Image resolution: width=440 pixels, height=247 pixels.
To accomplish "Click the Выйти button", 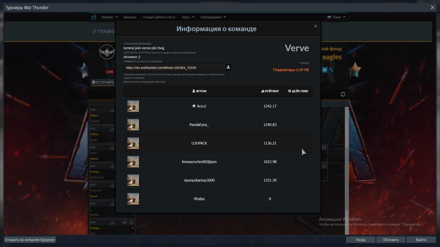I will [421, 240].
